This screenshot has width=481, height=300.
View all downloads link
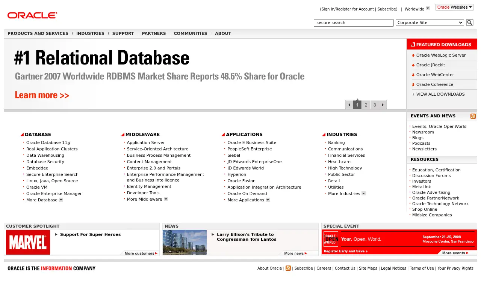point(440,94)
